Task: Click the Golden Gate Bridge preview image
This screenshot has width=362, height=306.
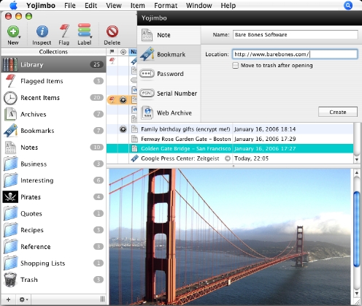Action: click(x=230, y=237)
